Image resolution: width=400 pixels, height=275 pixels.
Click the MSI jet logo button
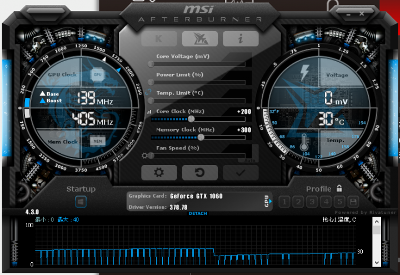(200, 39)
